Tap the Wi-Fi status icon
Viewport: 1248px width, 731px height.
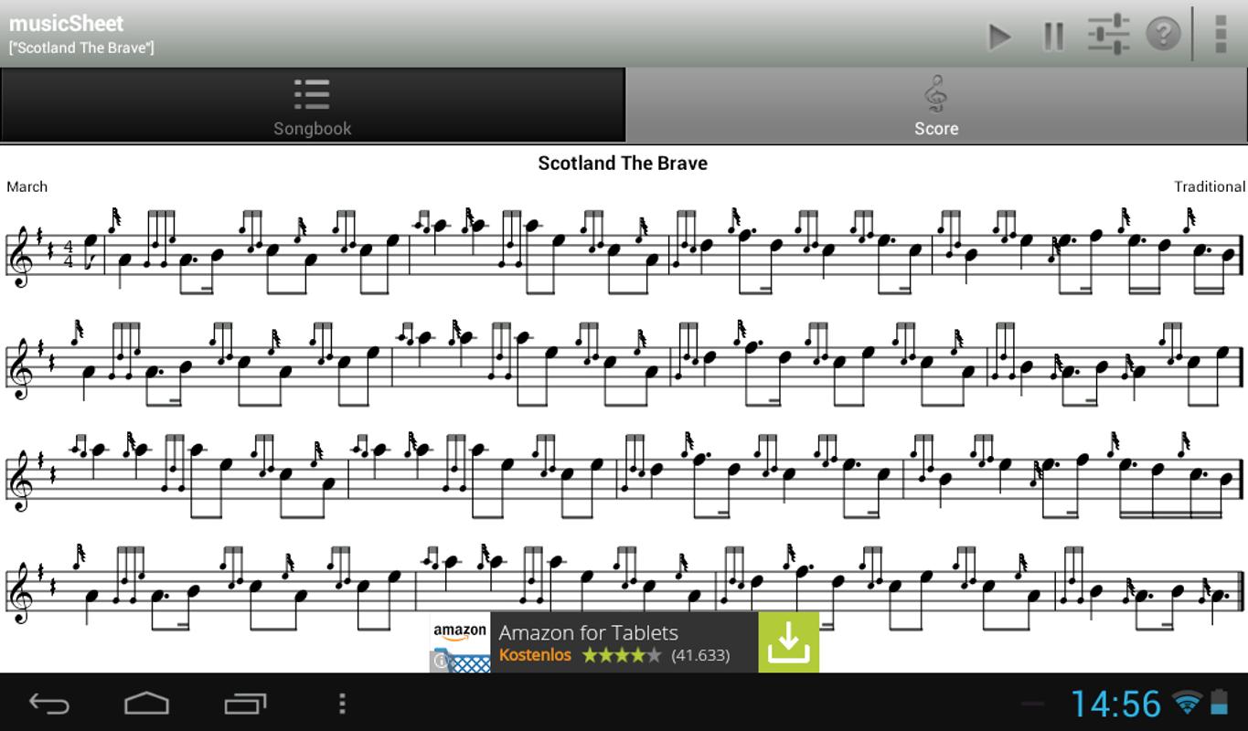(1188, 702)
